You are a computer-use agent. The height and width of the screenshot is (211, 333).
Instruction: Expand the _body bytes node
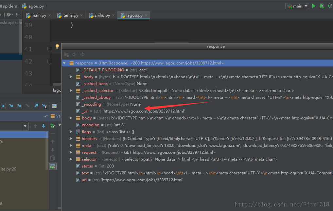point(71,77)
